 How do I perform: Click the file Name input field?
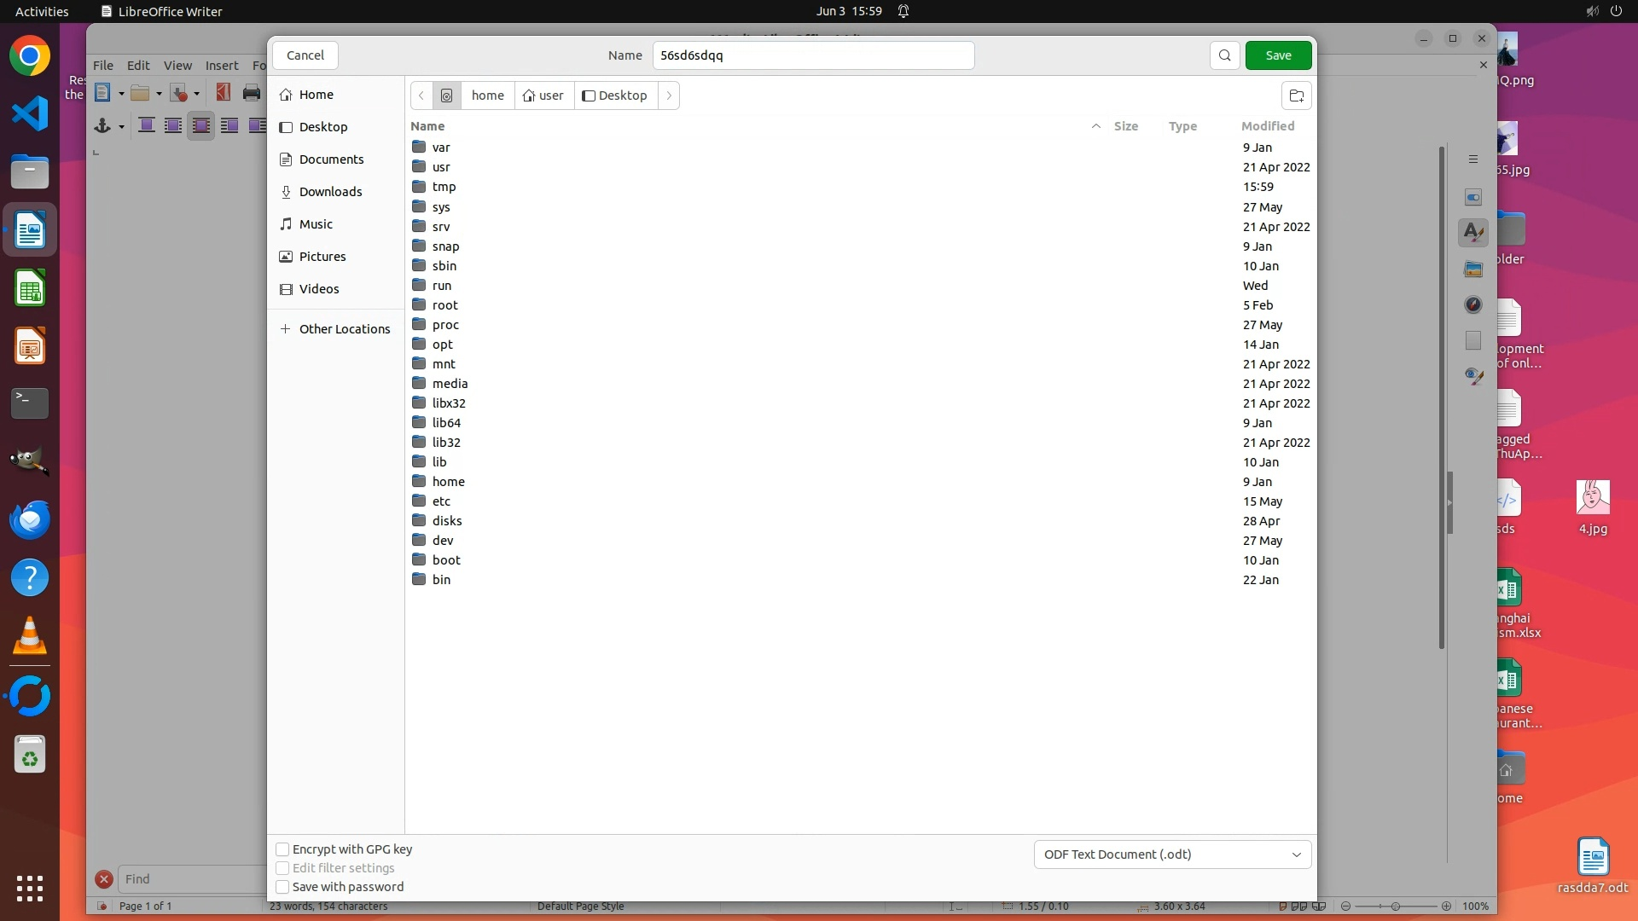click(x=813, y=55)
